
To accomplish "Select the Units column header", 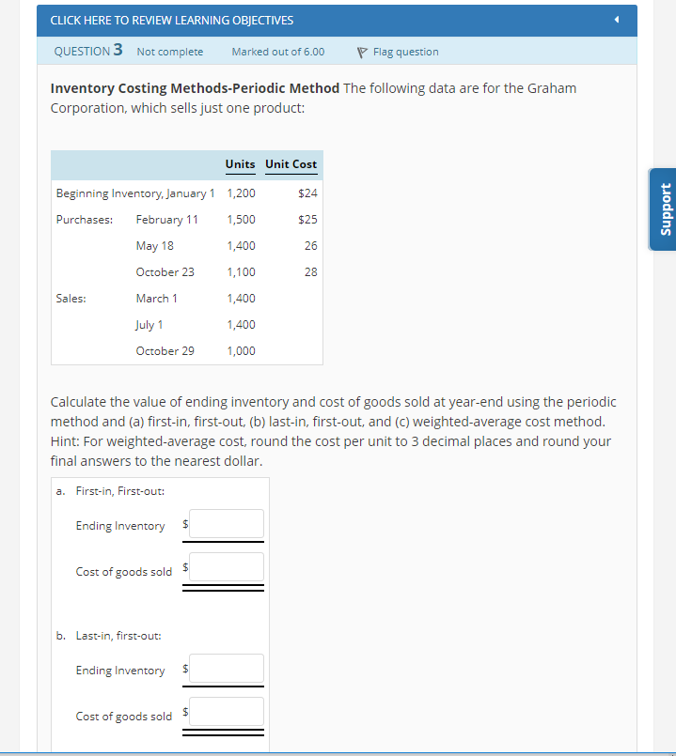I will coord(240,164).
